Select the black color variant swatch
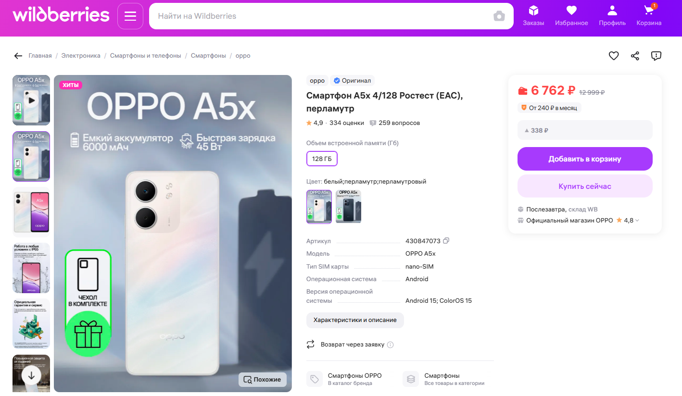This screenshot has height=396, width=682. tap(348, 207)
